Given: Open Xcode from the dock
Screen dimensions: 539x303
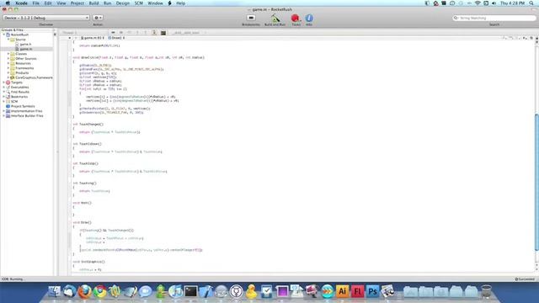Looking at the screenshot, I should pos(205,291).
